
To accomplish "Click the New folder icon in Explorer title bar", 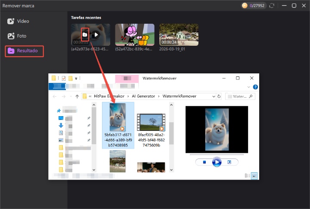I will 70,78.
